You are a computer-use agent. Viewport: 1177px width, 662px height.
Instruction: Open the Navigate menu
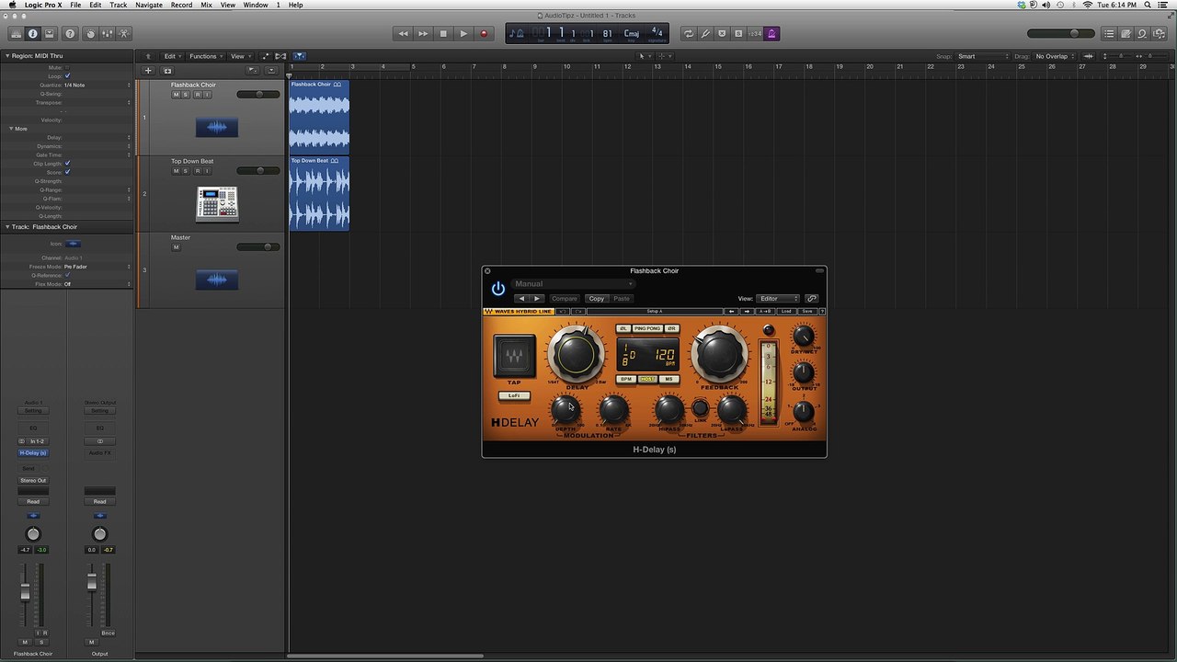(x=149, y=5)
